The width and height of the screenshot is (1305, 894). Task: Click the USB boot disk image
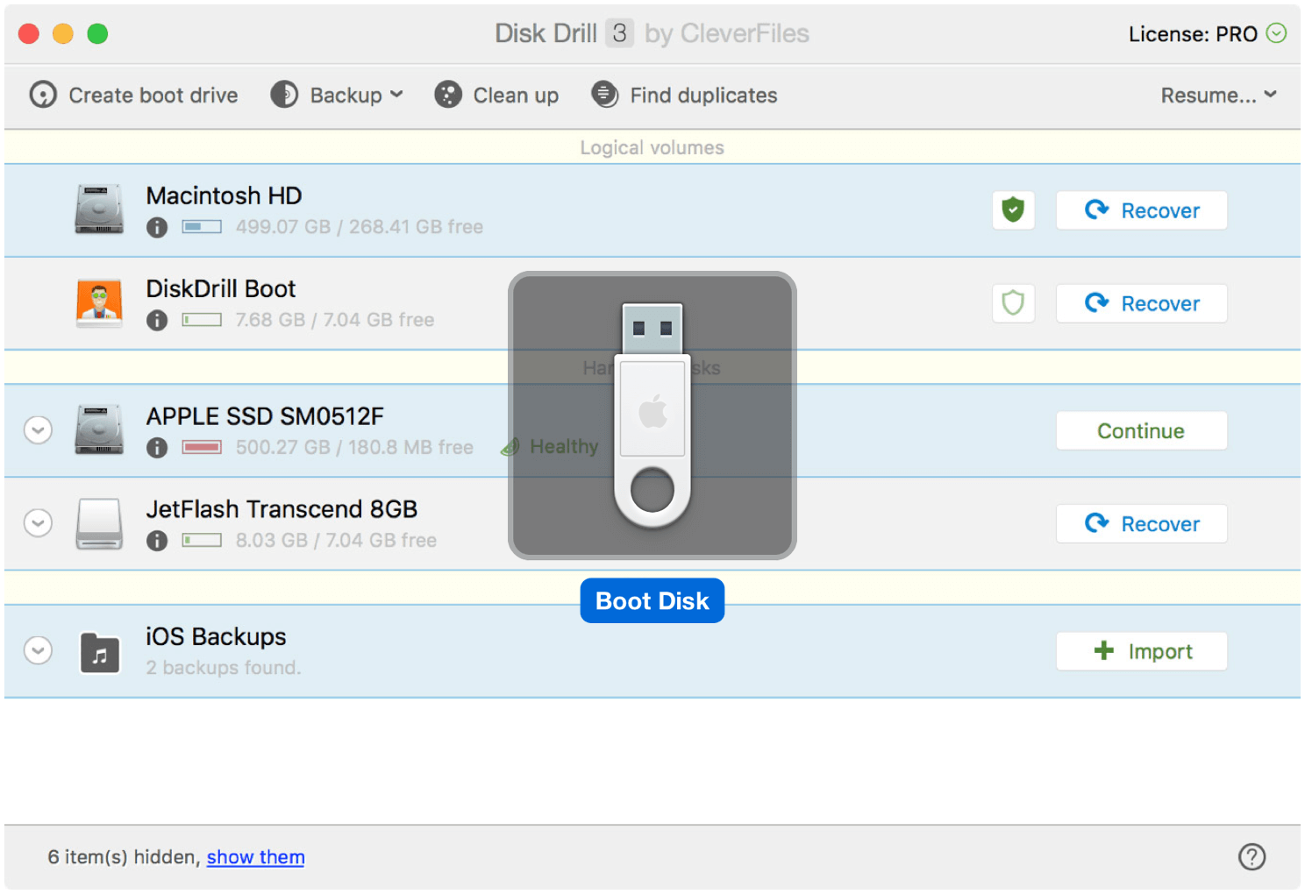click(x=652, y=415)
